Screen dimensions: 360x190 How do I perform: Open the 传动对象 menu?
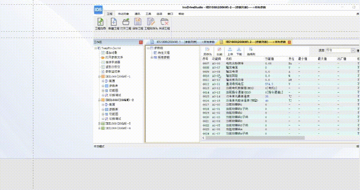click(123, 14)
